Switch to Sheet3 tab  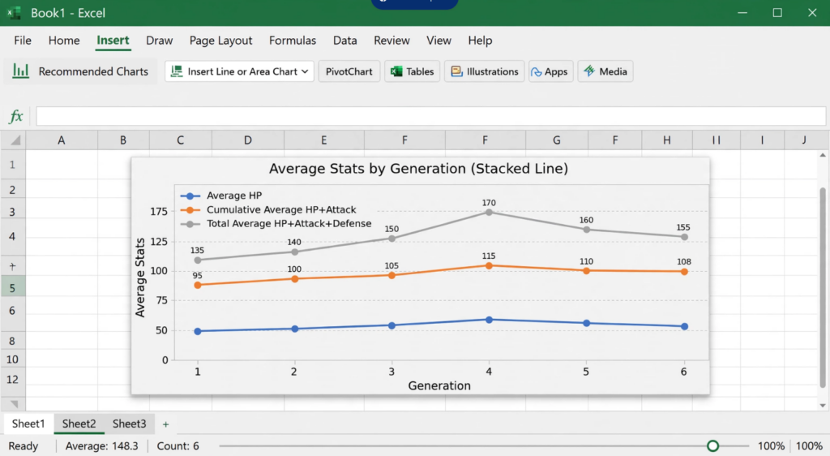click(129, 424)
